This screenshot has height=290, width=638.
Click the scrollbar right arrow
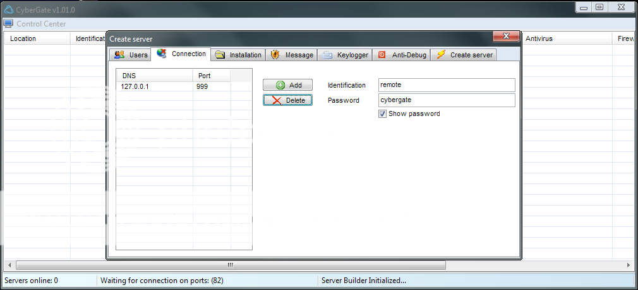click(629, 265)
